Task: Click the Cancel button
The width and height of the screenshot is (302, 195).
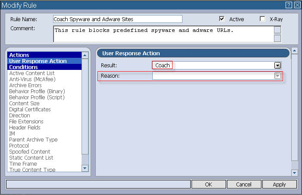Action: click(243, 184)
